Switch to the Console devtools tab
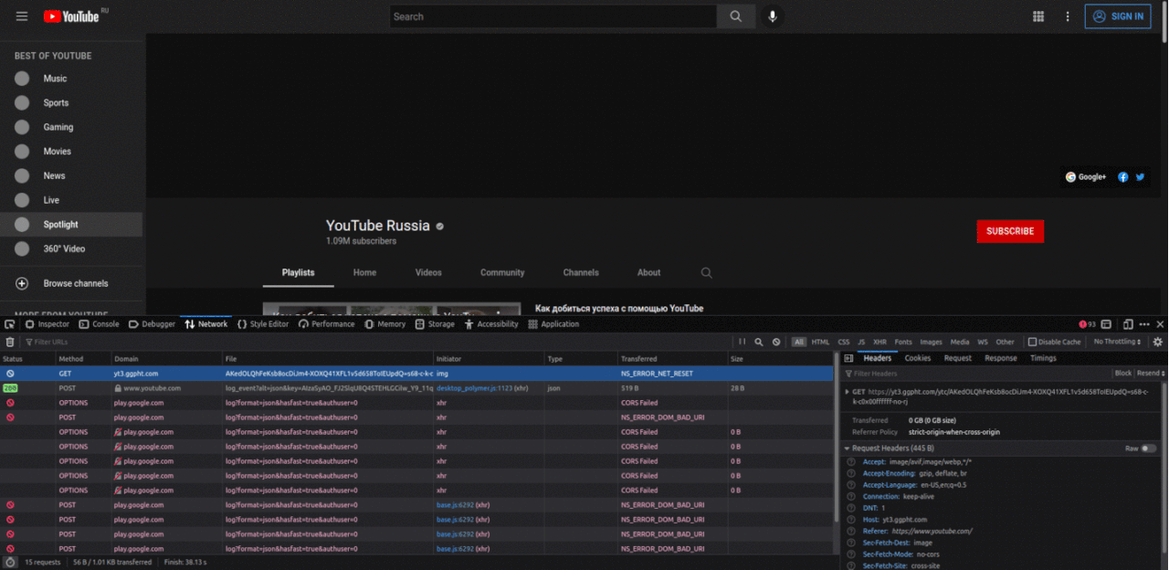This screenshot has height=570, width=1169. [x=99, y=324]
